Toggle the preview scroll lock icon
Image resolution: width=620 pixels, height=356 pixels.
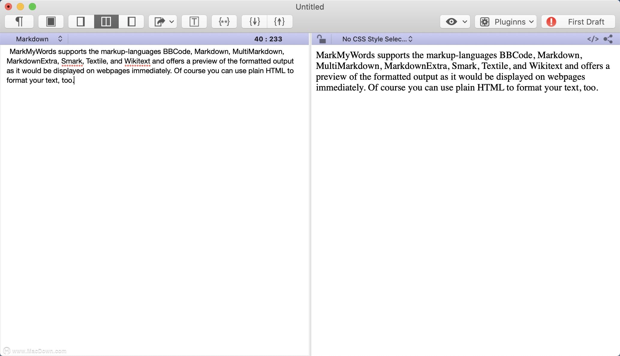pyautogui.click(x=321, y=39)
